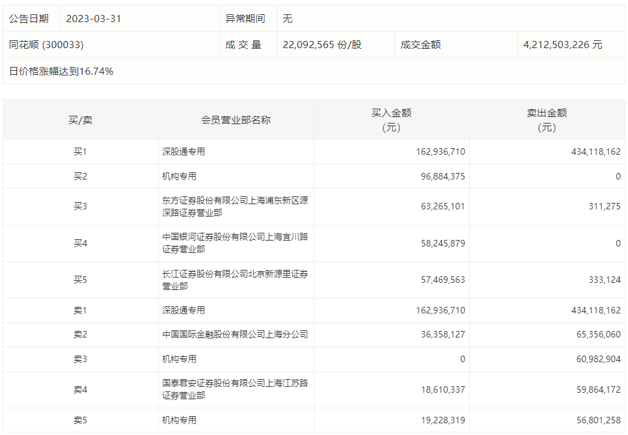Click the sell amount 333,124
The image size is (628, 435).
605,280
